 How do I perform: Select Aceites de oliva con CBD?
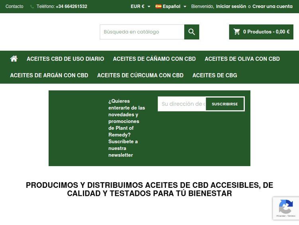click(242, 59)
